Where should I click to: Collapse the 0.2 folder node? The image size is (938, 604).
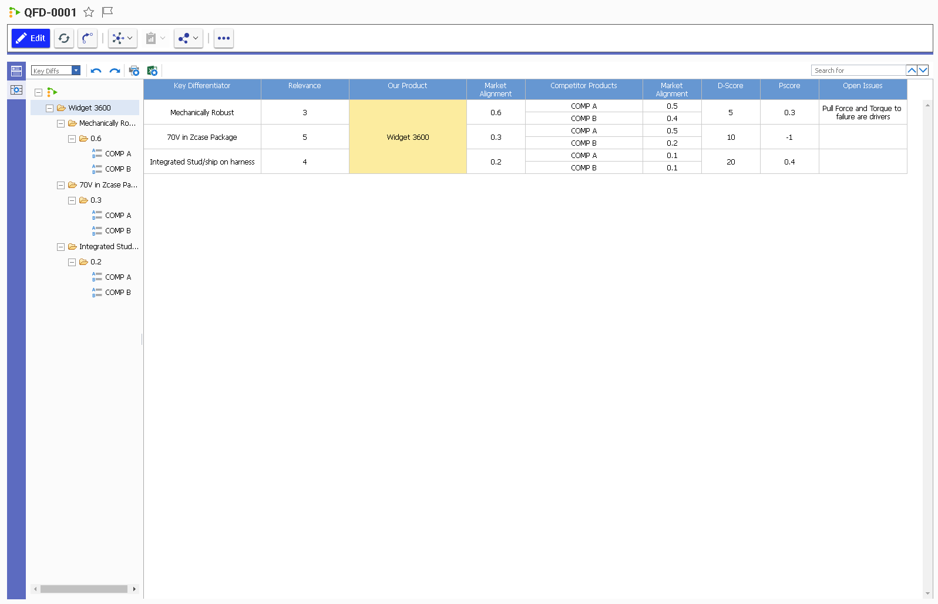(x=72, y=262)
